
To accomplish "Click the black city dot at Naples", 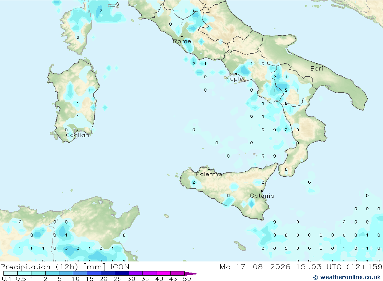I will 236,74.
